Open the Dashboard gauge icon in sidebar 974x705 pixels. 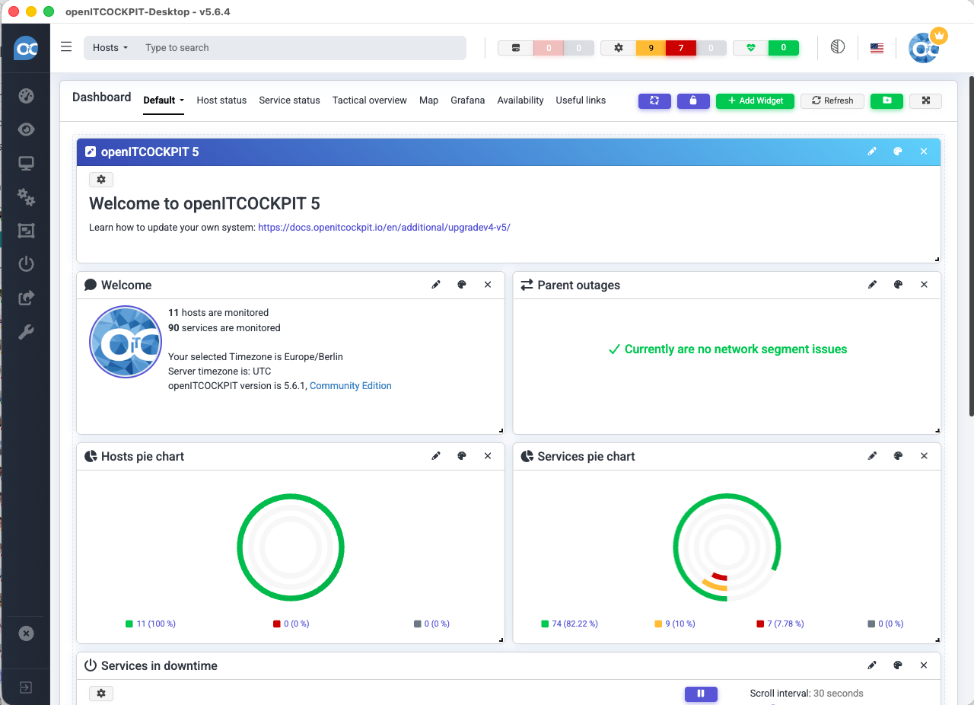pos(26,96)
